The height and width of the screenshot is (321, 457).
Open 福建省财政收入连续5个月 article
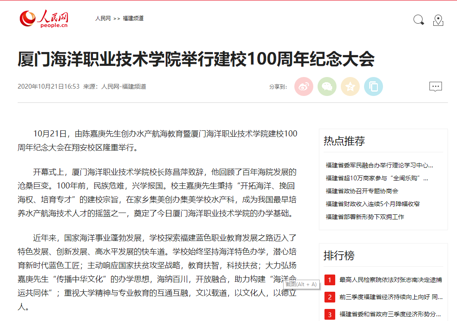(x=373, y=204)
